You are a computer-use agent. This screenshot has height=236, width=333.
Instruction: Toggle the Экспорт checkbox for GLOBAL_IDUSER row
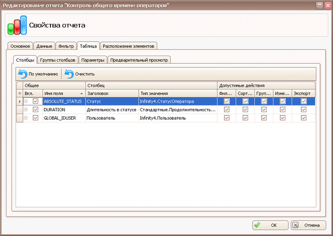[304, 118]
